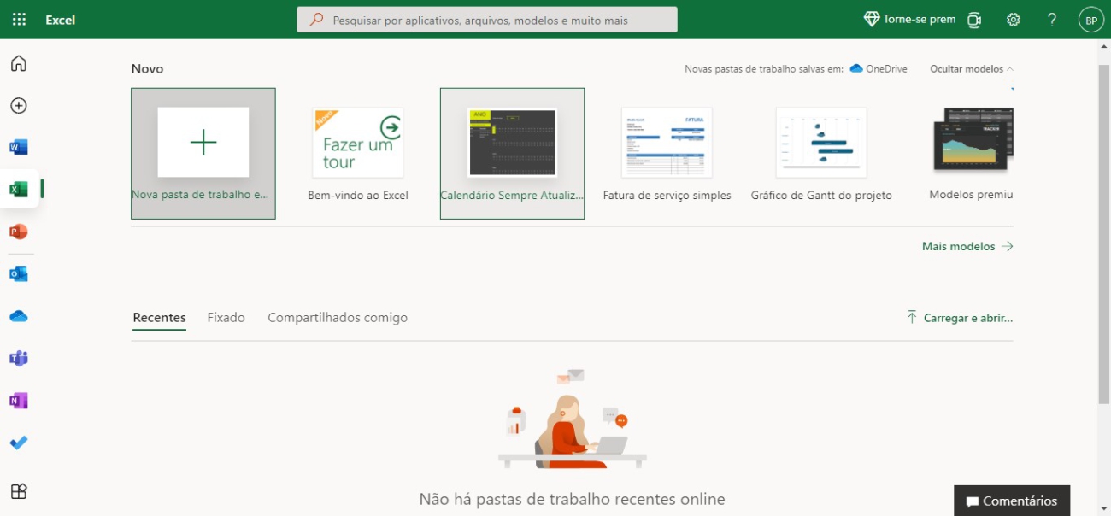Open the All apps icon in sidebar

coord(19,491)
